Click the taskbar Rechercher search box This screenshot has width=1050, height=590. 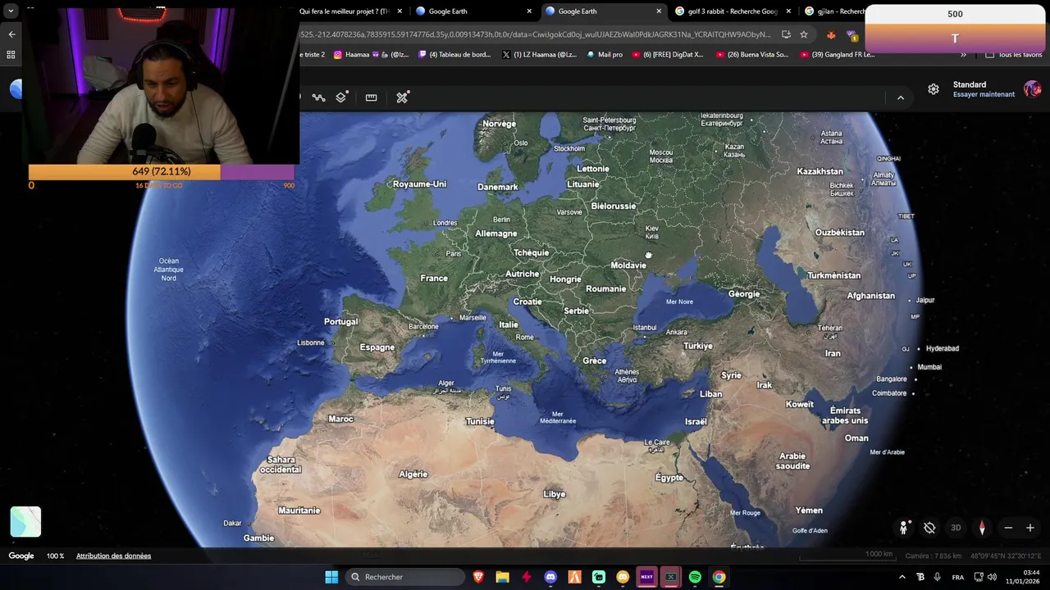(405, 577)
